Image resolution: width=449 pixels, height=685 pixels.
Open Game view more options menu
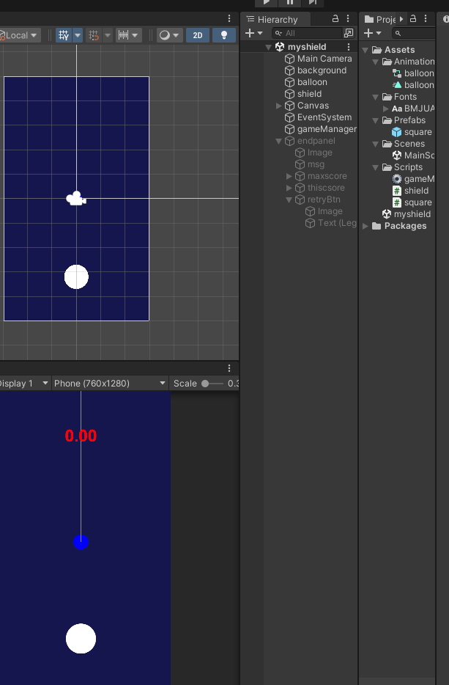coord(229,368)
